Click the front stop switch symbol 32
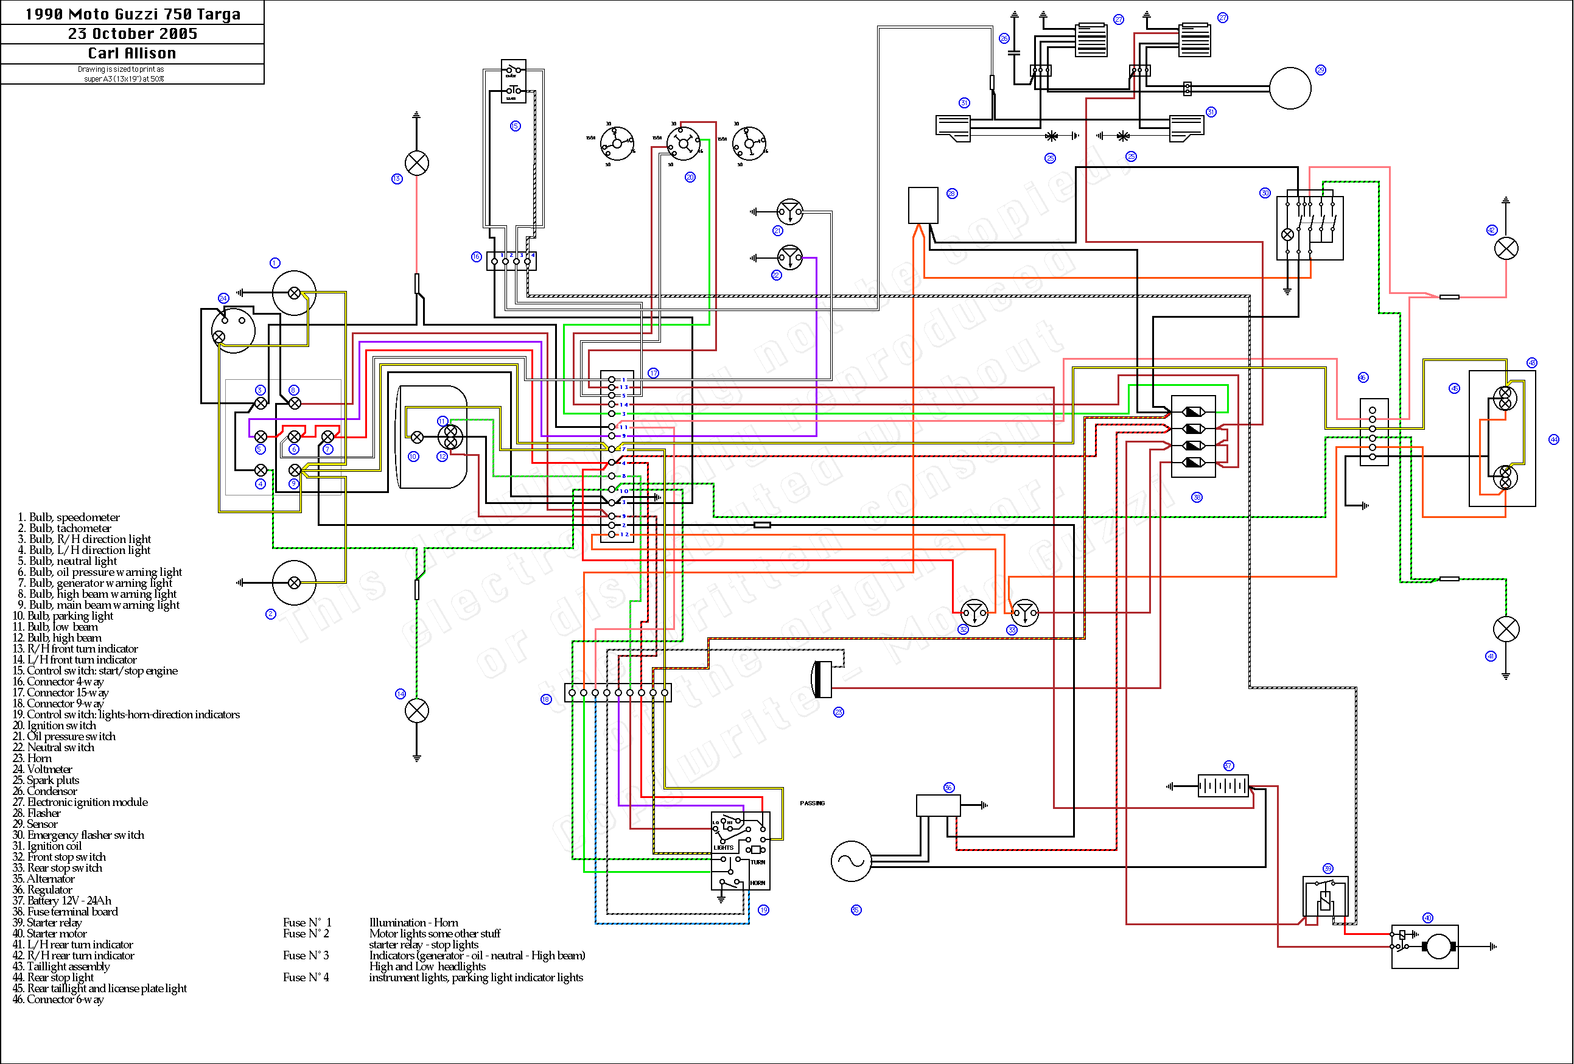The height and width of the screenshot is (1064, 1574). tap(974, 612)
